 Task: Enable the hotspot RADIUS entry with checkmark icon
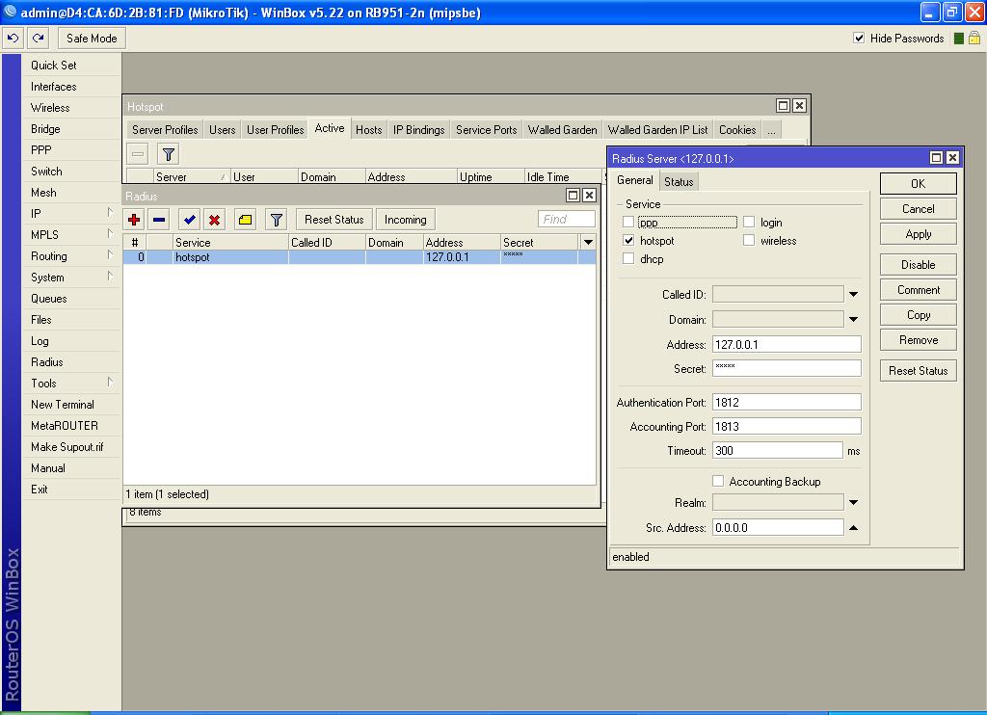click(189, 219)
